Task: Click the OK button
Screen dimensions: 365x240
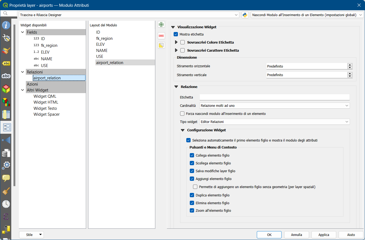Action: [269, 235]
